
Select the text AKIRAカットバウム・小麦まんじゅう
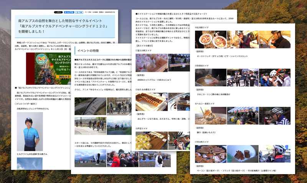(x=154, y=80)
